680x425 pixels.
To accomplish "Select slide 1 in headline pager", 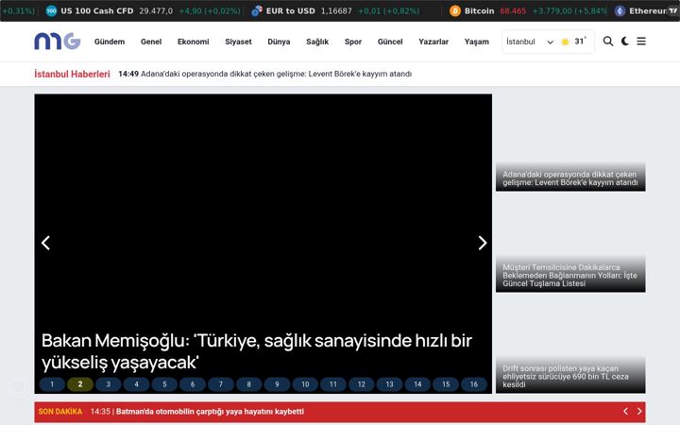I will [x=52, y=384].
